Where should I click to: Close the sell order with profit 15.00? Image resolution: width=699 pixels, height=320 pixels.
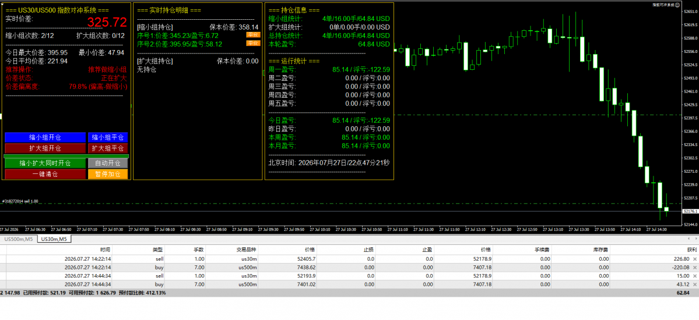click(x=694, y=276)
